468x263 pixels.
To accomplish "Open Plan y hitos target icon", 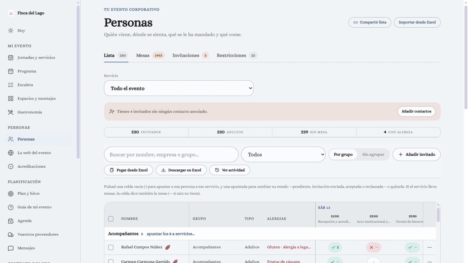I will pyautogui.click(x=11, y=193).
